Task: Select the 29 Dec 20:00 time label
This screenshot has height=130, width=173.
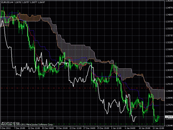Action: pyautogui.click(x=103, y=128)
